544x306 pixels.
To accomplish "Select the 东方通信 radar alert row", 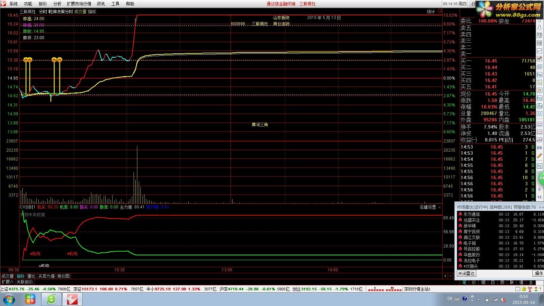I will pyautogui.click(x=500, y=214).
